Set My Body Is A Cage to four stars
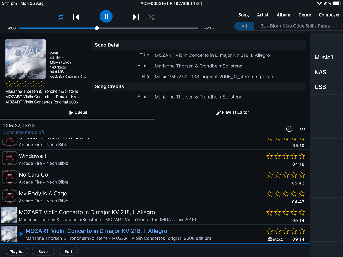 (294, 194)
